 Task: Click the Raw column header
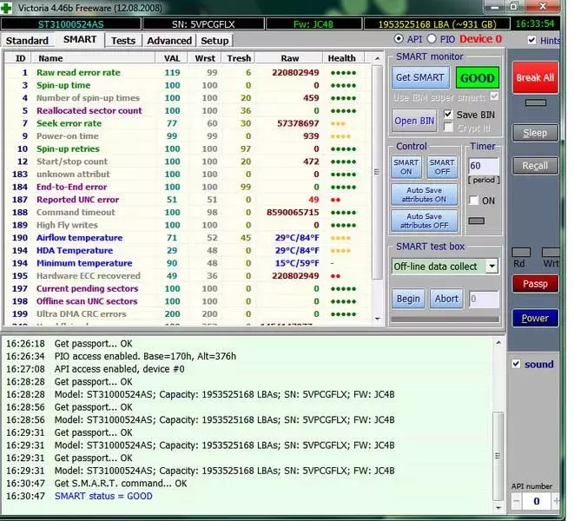click(x=289, y=58)
